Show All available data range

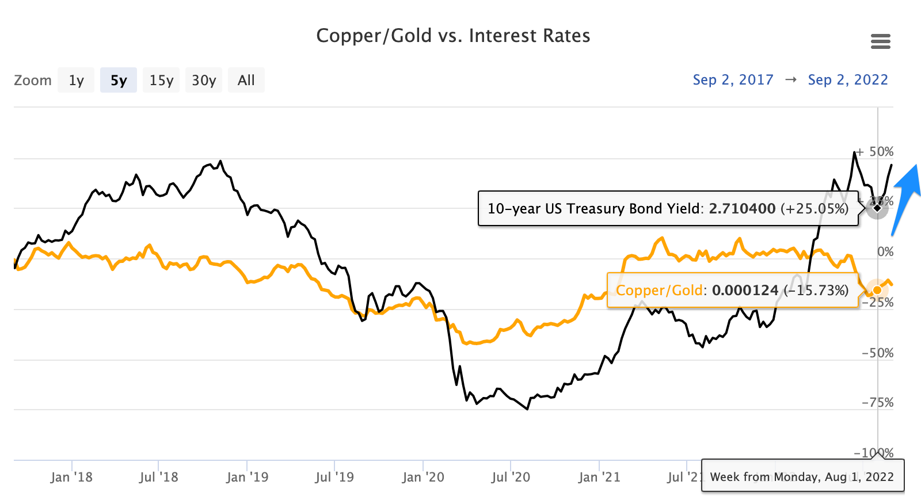246,80
